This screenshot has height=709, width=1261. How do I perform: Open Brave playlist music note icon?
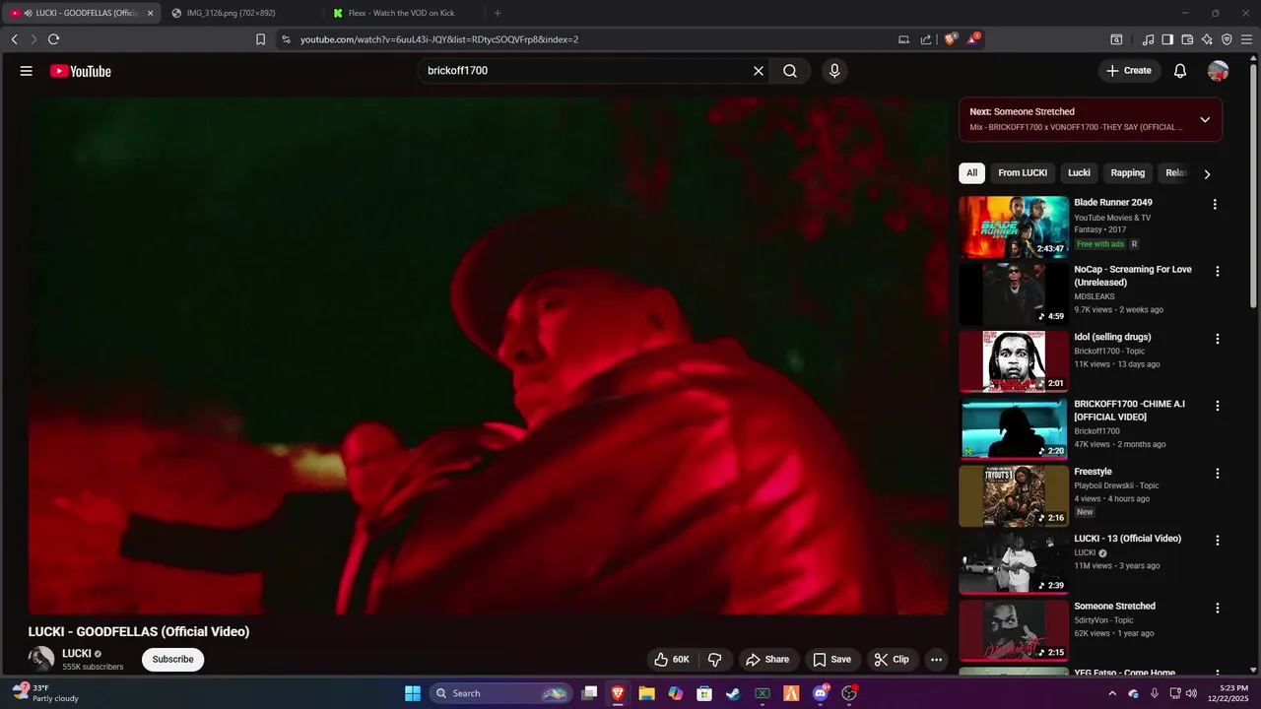(x=1148, y=39)
